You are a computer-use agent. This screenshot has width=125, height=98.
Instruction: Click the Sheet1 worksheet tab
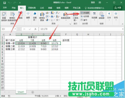[x=21, y=92]
